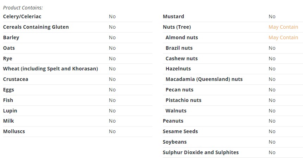Select the Milk row label
Screen dimensions: 303x158
(x=8, y=121)
